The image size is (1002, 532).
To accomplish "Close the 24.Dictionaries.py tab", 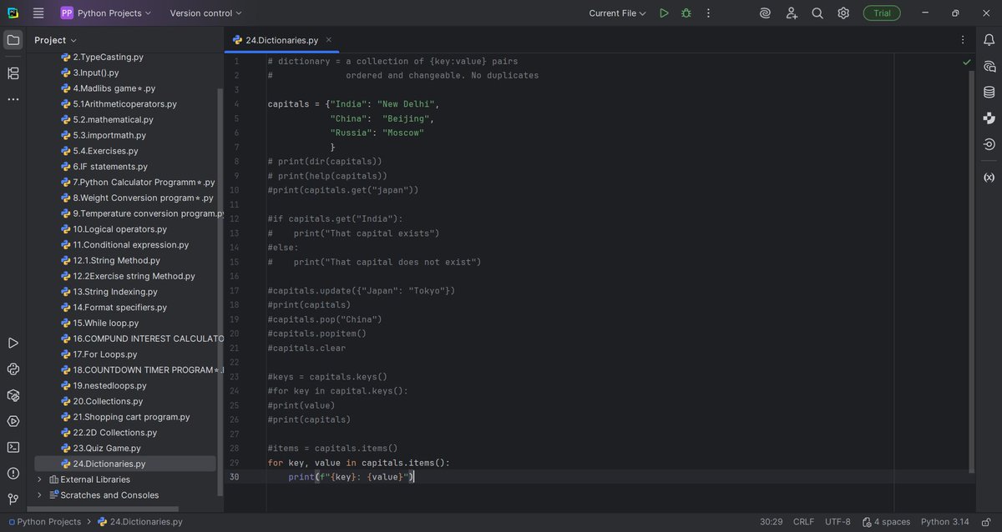I will click(x=329, y=40).
